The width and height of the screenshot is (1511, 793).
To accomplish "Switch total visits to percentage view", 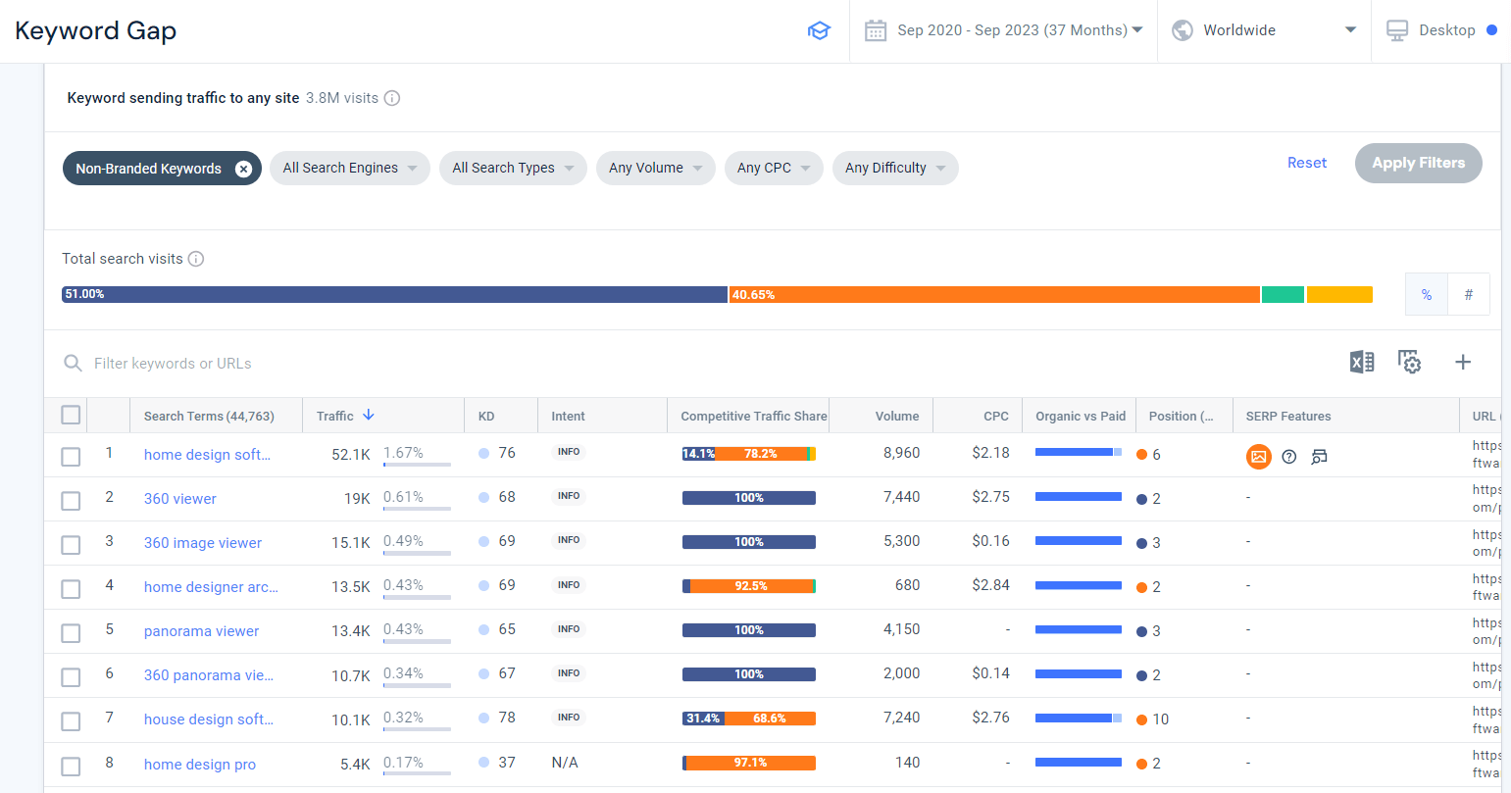I will pos(1427,294).
